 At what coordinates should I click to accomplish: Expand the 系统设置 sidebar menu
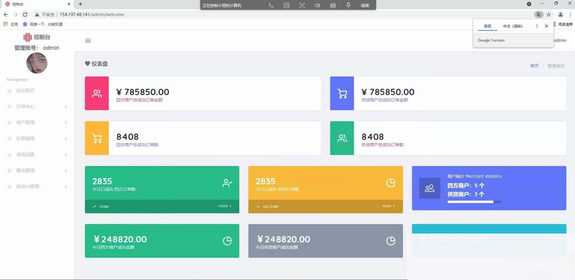coord(37,155)
